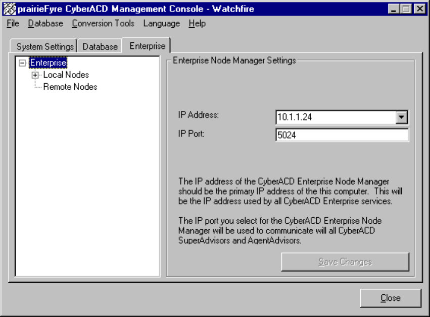Click the Close button
This screenshot has width=430, height=317.
(x=390, y=298)
